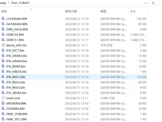Click the IPA_MBOX.bin file icon
Screen dimensions: 162x122
tap(3, 72)
